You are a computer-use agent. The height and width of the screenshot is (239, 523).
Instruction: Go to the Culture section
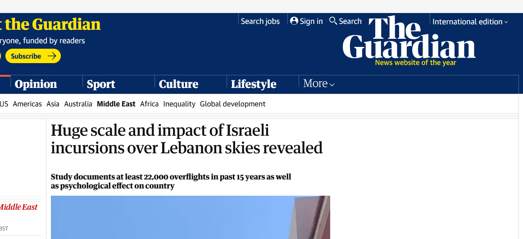(178, 84)
